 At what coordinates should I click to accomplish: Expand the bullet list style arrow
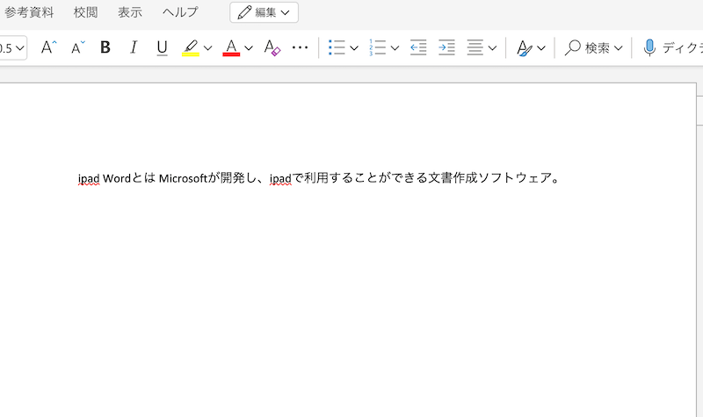pyautogui.click(x=354, y=48)
